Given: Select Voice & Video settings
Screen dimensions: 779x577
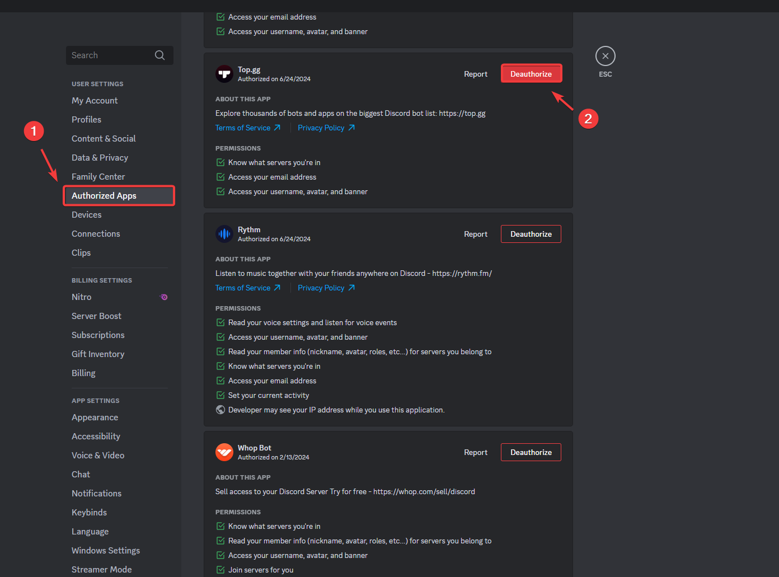Looking at the screenshot, I should click(x=98, y=455).
